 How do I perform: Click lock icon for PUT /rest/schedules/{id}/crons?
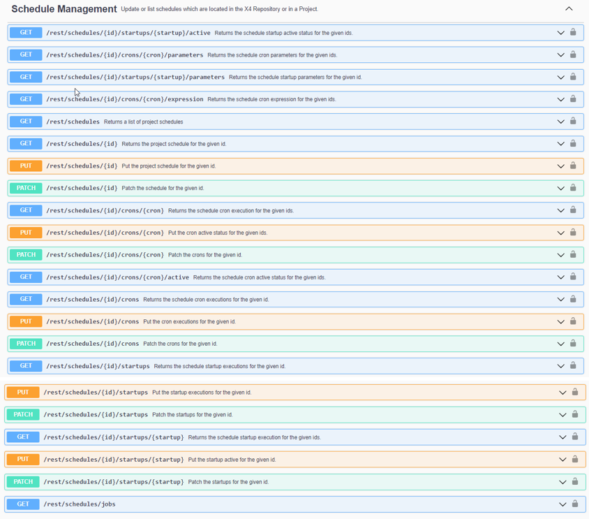(573, 321)
